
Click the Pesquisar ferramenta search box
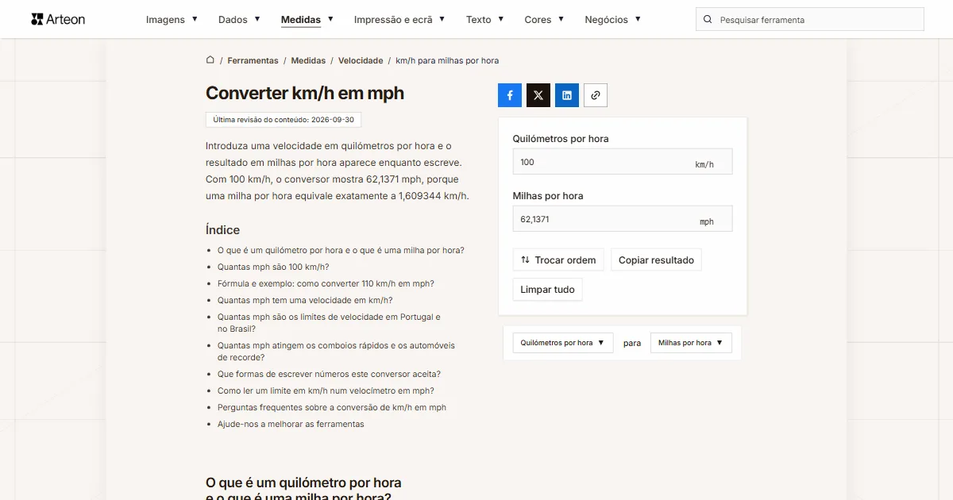810,20
